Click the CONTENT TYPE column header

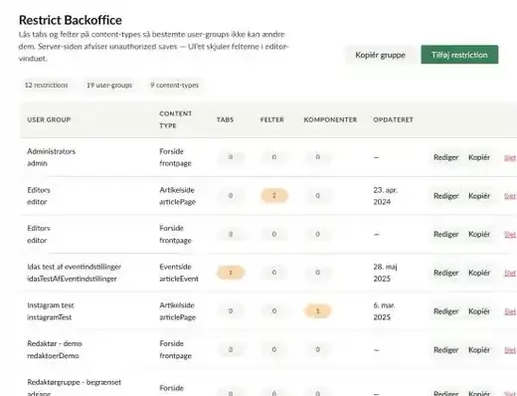tap(175, 119)
